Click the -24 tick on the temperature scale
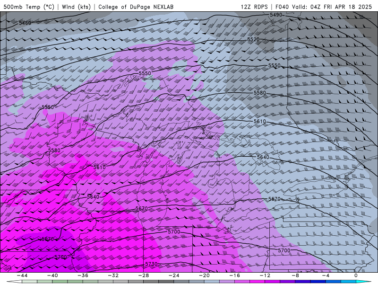 pyautogui.click(x=174, y=275)
